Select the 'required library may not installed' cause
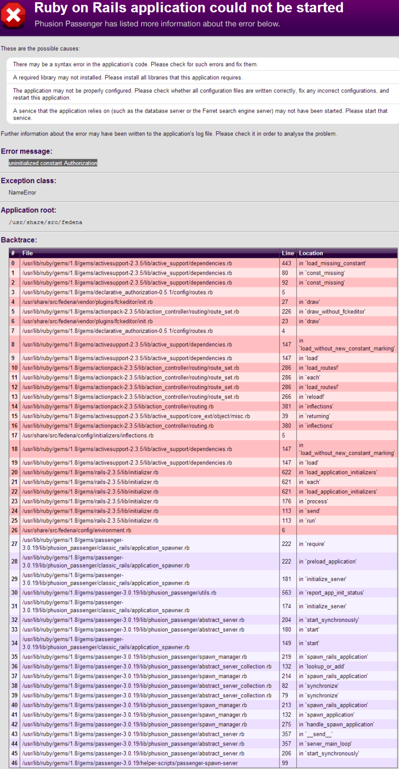The height and width of the screenshot is (769, 399). (203, 77)
